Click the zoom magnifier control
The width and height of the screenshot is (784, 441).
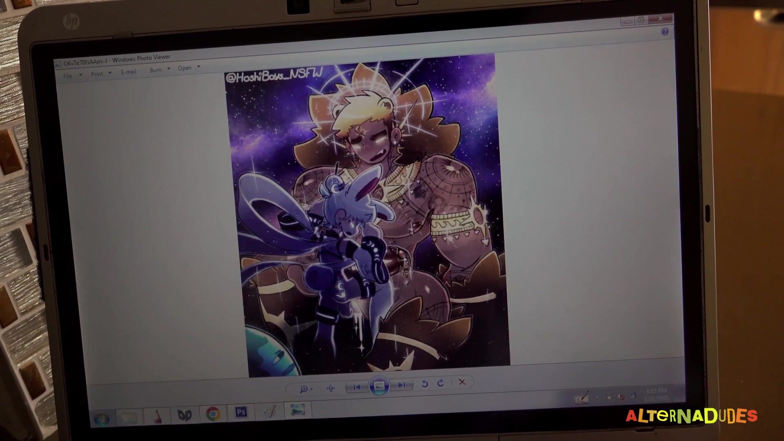(x=304, y=389)
